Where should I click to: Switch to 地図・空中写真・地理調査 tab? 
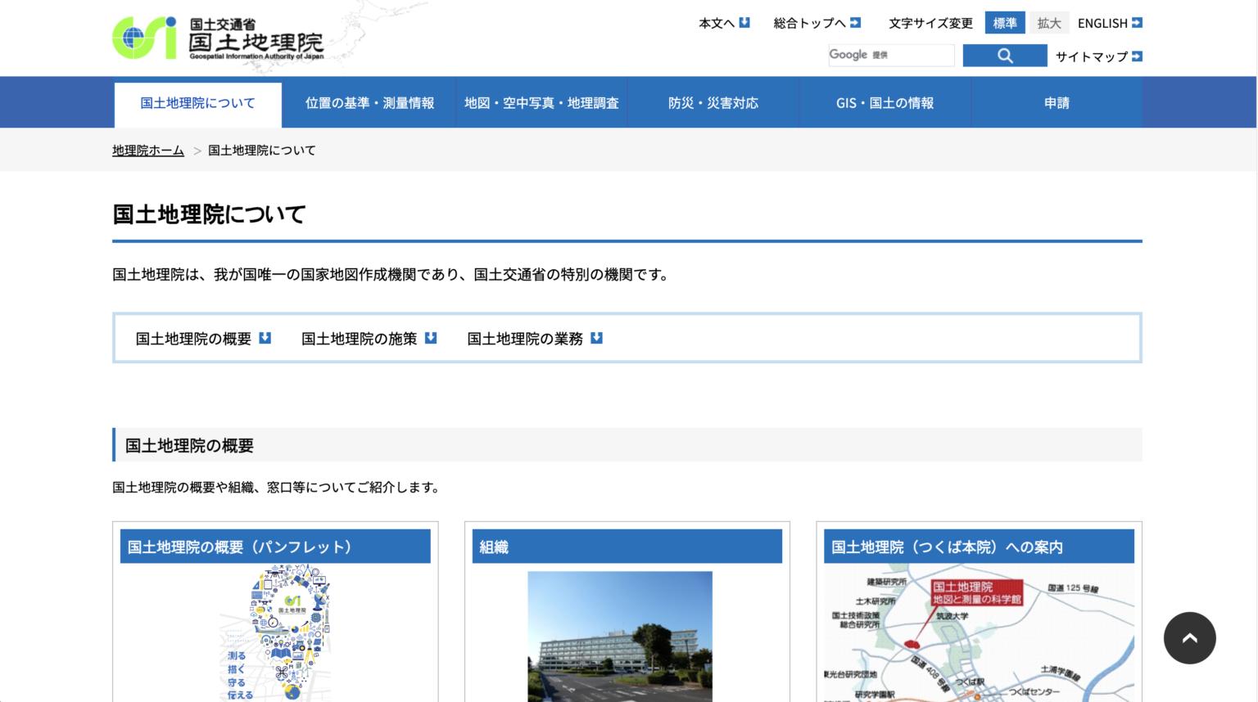tap(541, 102)
